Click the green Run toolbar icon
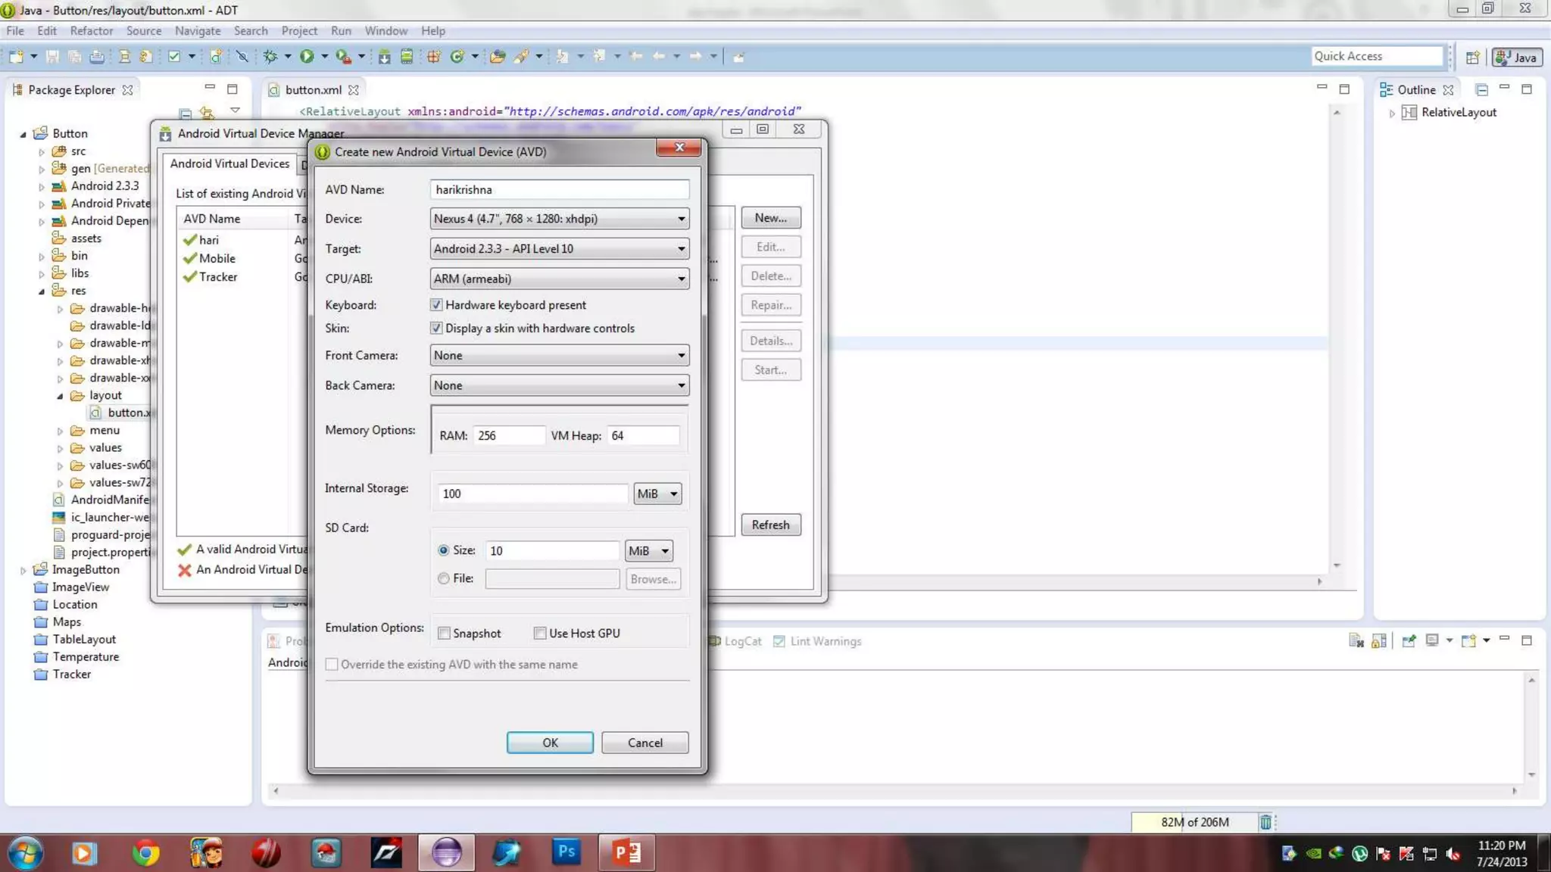The width and height of the screenshot is (1551, 872). 307,56
